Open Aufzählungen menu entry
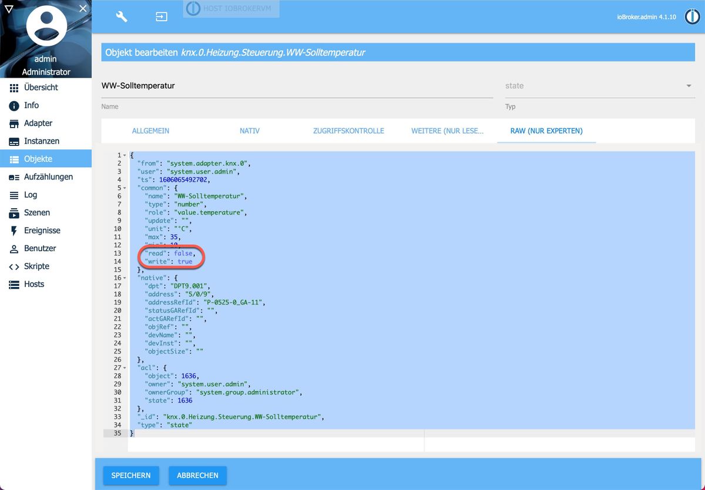 coord(46,176)
